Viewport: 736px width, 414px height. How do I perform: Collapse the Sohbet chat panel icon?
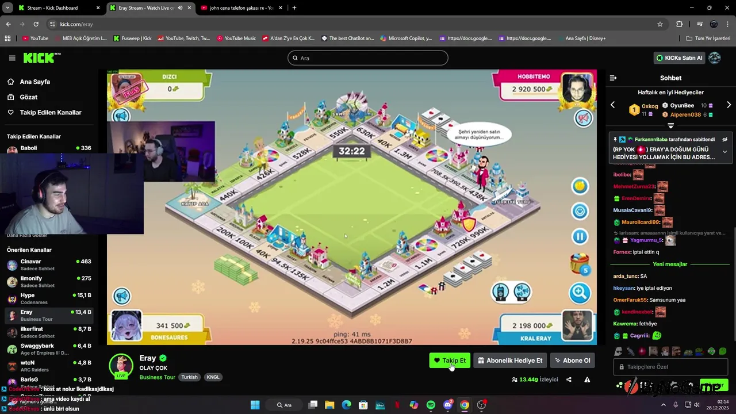[613, 78]
